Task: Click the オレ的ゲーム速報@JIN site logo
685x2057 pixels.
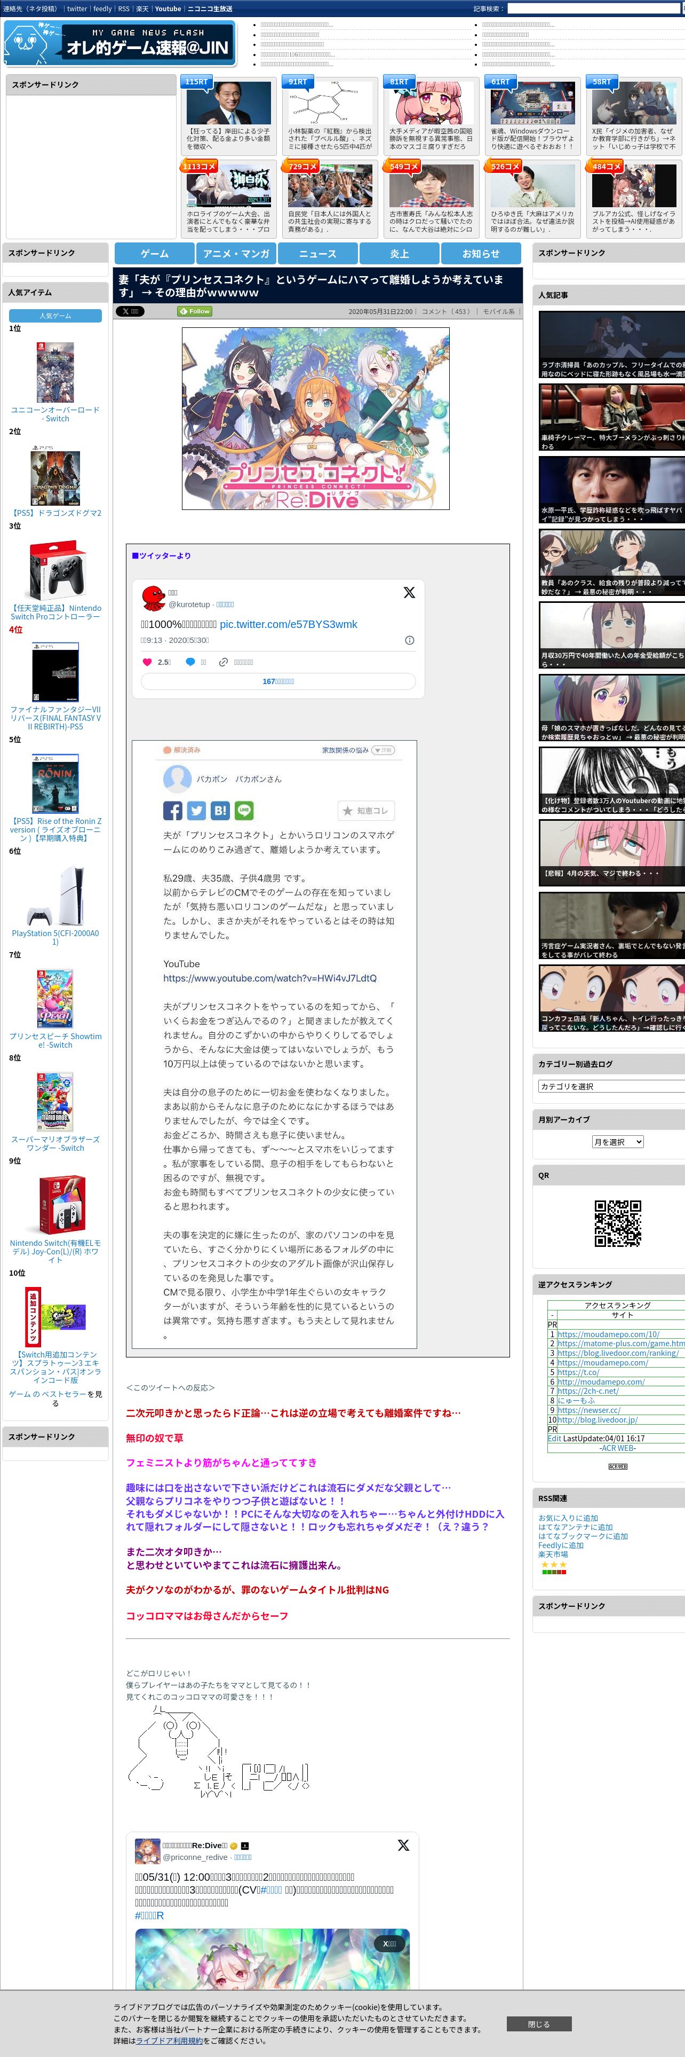Action: pyautogui.click(x=120, y=43)
